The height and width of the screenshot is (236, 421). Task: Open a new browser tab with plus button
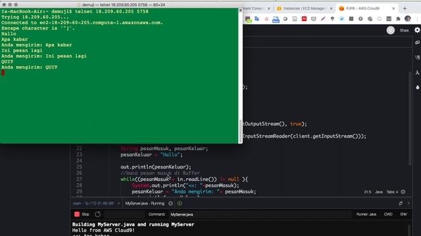click(405, 9)
